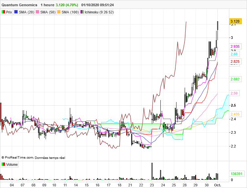Click the Quantum Genomics chart title
247x188 pixels.
coord(19,5)
